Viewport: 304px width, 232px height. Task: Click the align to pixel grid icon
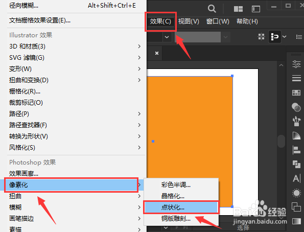pos(261,36)
